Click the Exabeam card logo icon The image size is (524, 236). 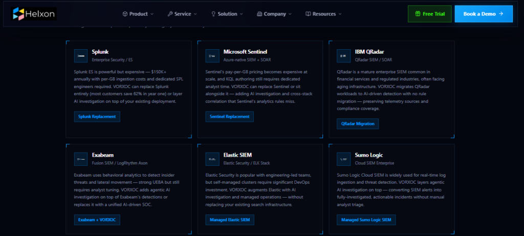(x=80, y=159)
